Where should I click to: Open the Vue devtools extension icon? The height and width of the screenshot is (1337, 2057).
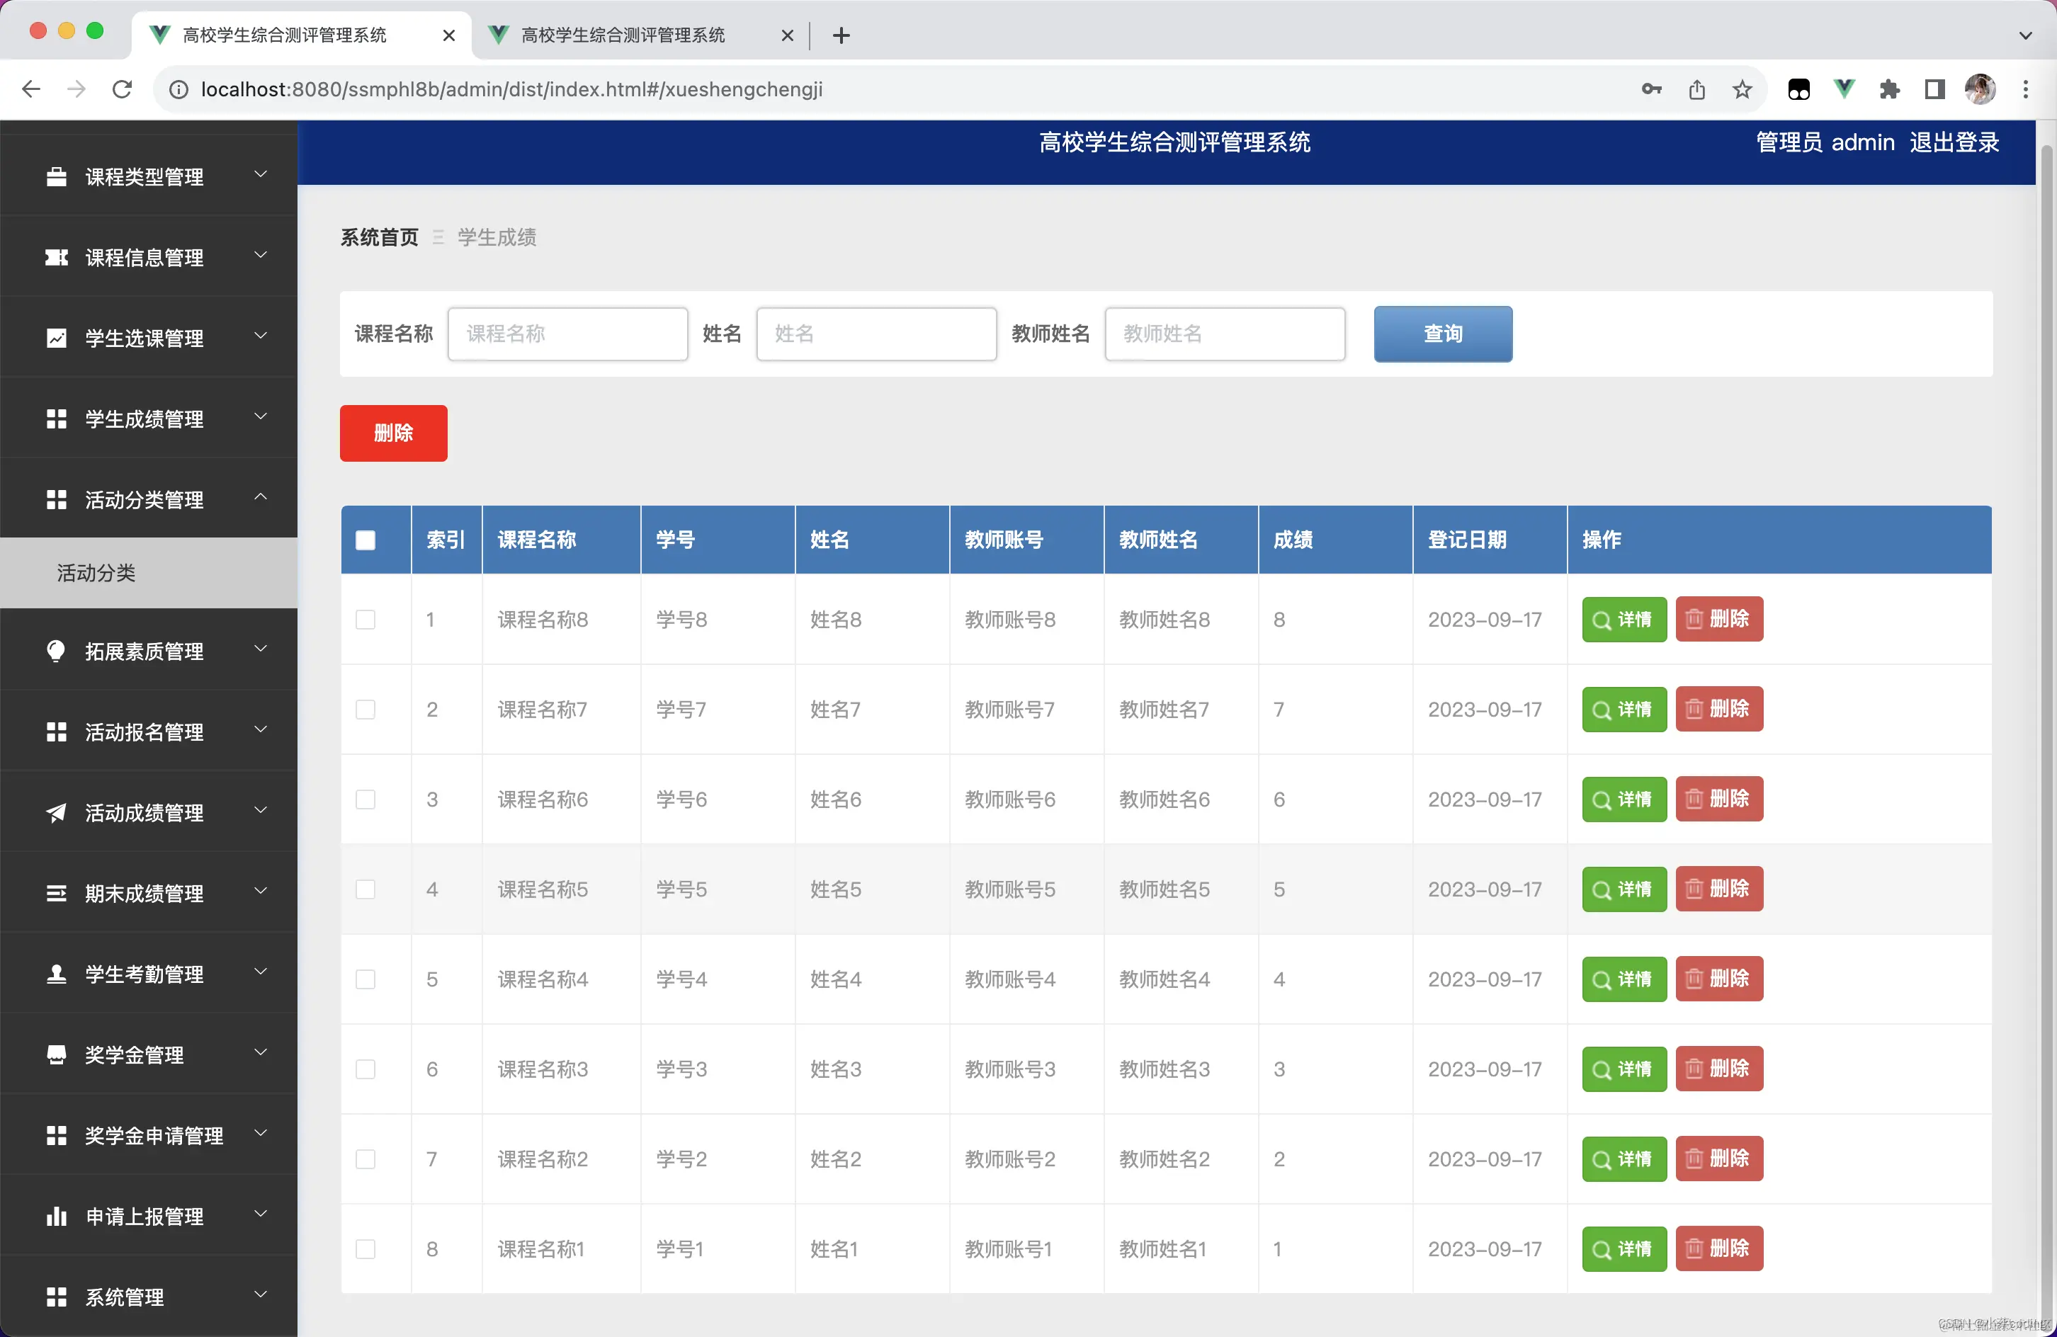tap(1844, 89)
